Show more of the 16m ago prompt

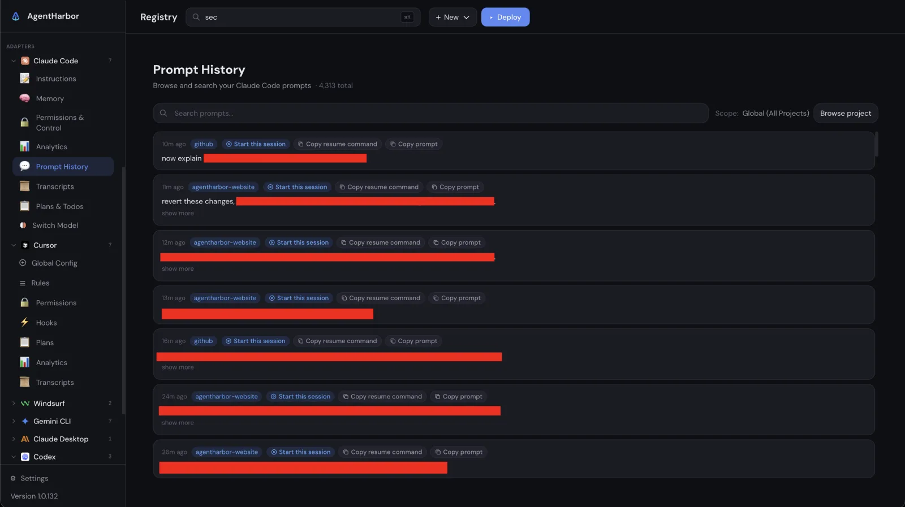pyautogui.click(x=178, y=367)
